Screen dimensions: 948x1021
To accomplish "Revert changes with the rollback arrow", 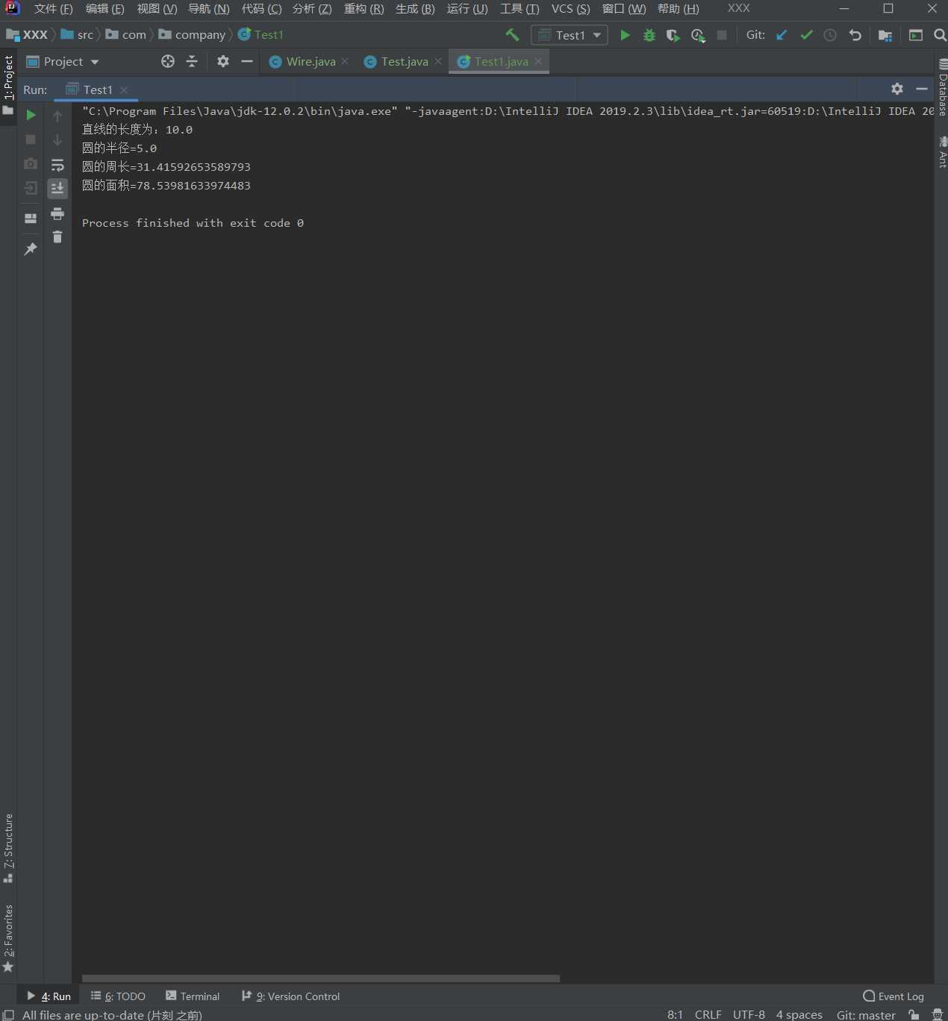I will [x=855, y=35].
